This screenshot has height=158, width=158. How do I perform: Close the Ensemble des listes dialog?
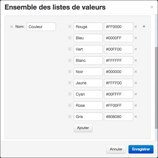click(x=152, y=7)
